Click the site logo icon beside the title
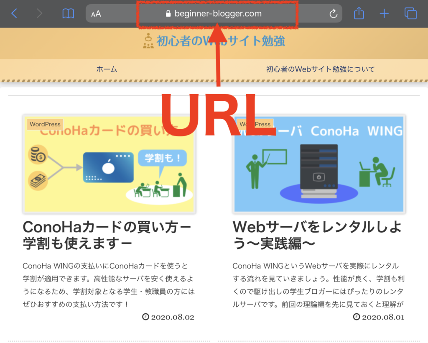This screenshot has width=428, height=343. 148,41
